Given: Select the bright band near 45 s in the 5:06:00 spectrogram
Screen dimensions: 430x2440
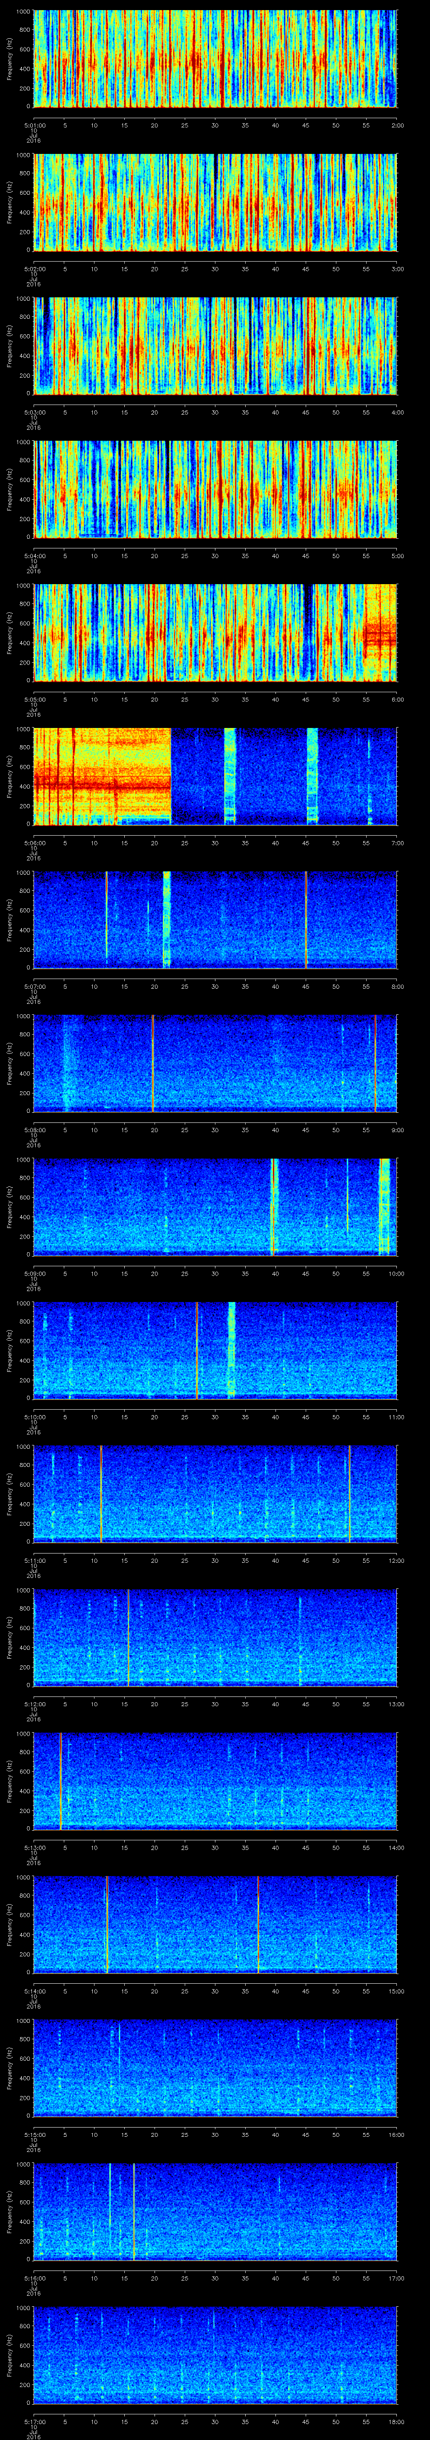Looking at the screenshot, I should [313, 777].
